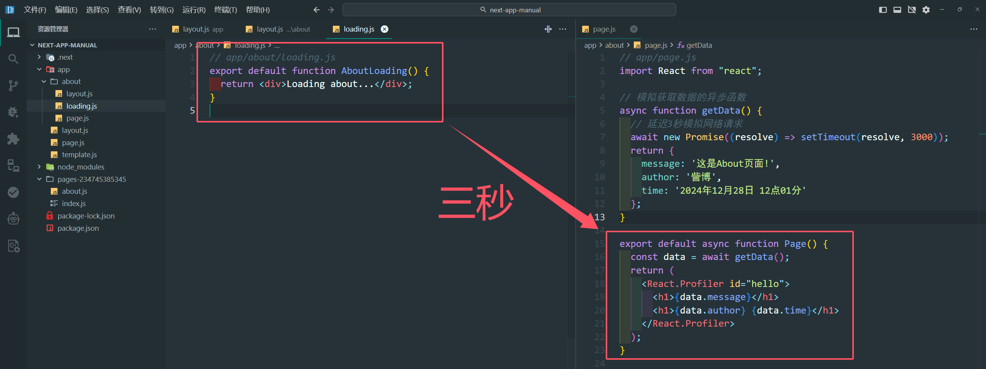Collapse the app folder
This screenshot has width=986, height=369.
(x=39, y=69)
